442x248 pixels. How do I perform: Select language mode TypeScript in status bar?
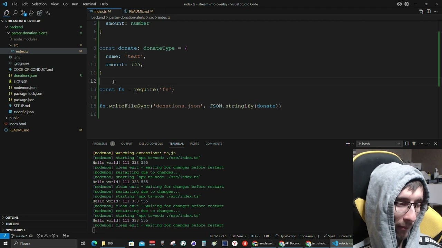[x=288, y=236]
